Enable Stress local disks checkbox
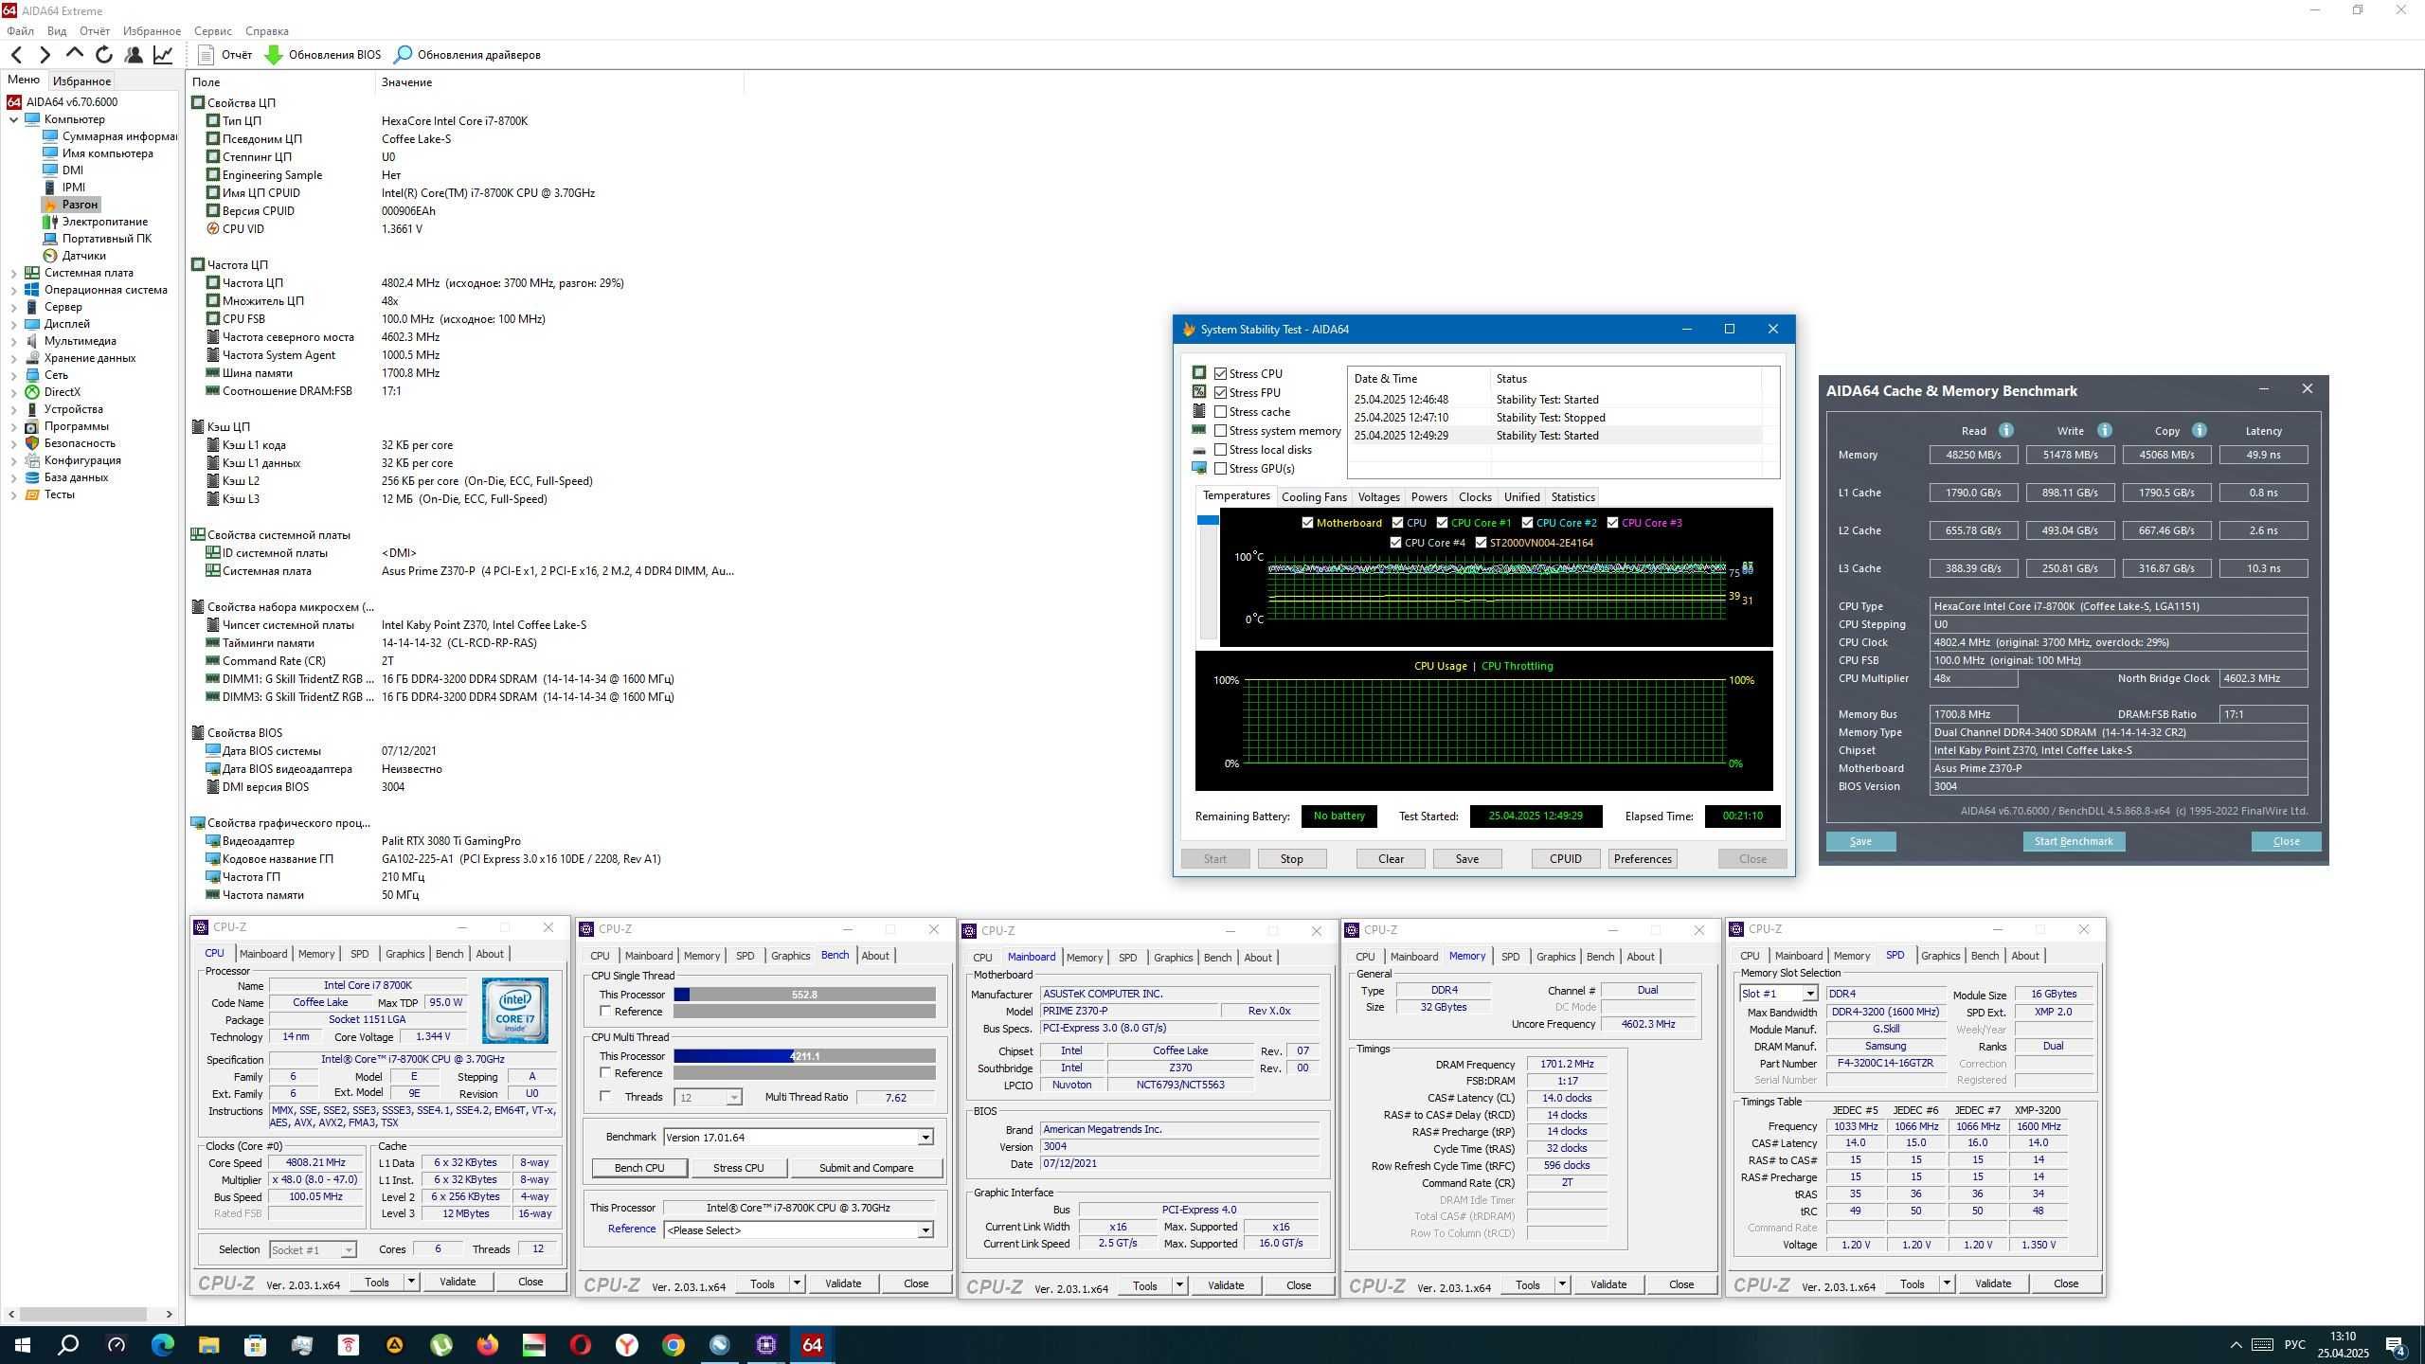 (x=1221, y=450)
